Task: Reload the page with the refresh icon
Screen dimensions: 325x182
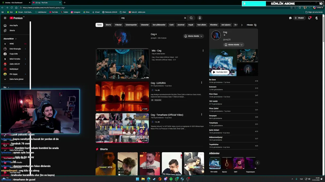Action: tap(11, 8)
